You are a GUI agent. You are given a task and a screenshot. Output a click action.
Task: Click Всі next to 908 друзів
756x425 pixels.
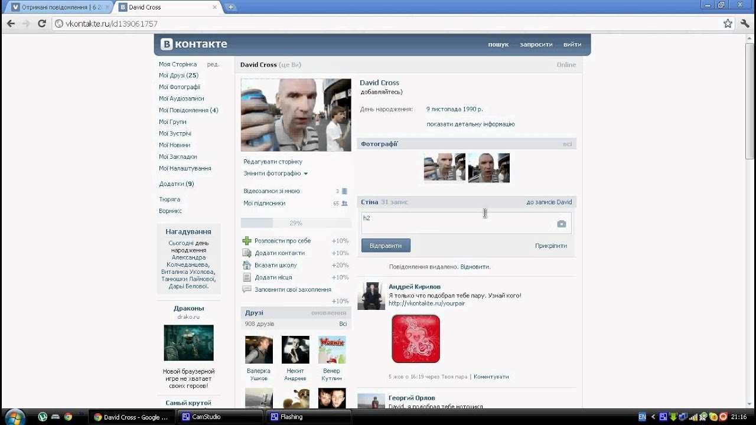tap(343, 324)
